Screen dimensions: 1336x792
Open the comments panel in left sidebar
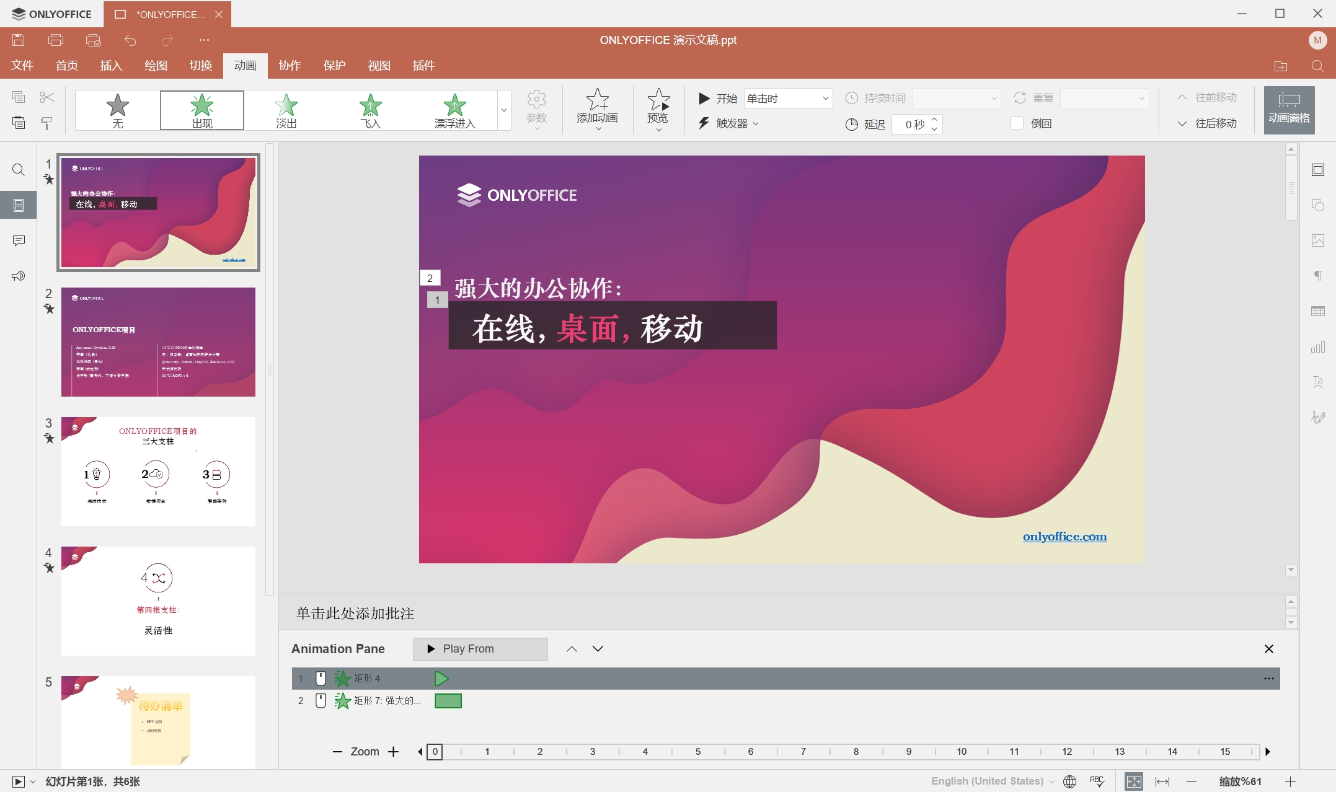pos(19,240)
